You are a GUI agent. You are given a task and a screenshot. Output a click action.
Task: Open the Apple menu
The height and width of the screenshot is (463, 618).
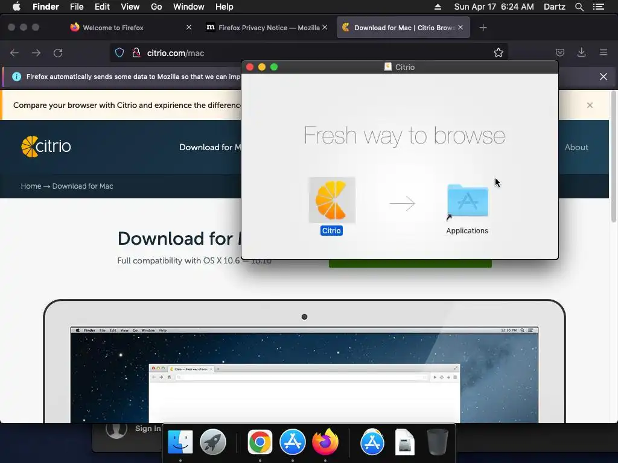[x=16, y=7]
